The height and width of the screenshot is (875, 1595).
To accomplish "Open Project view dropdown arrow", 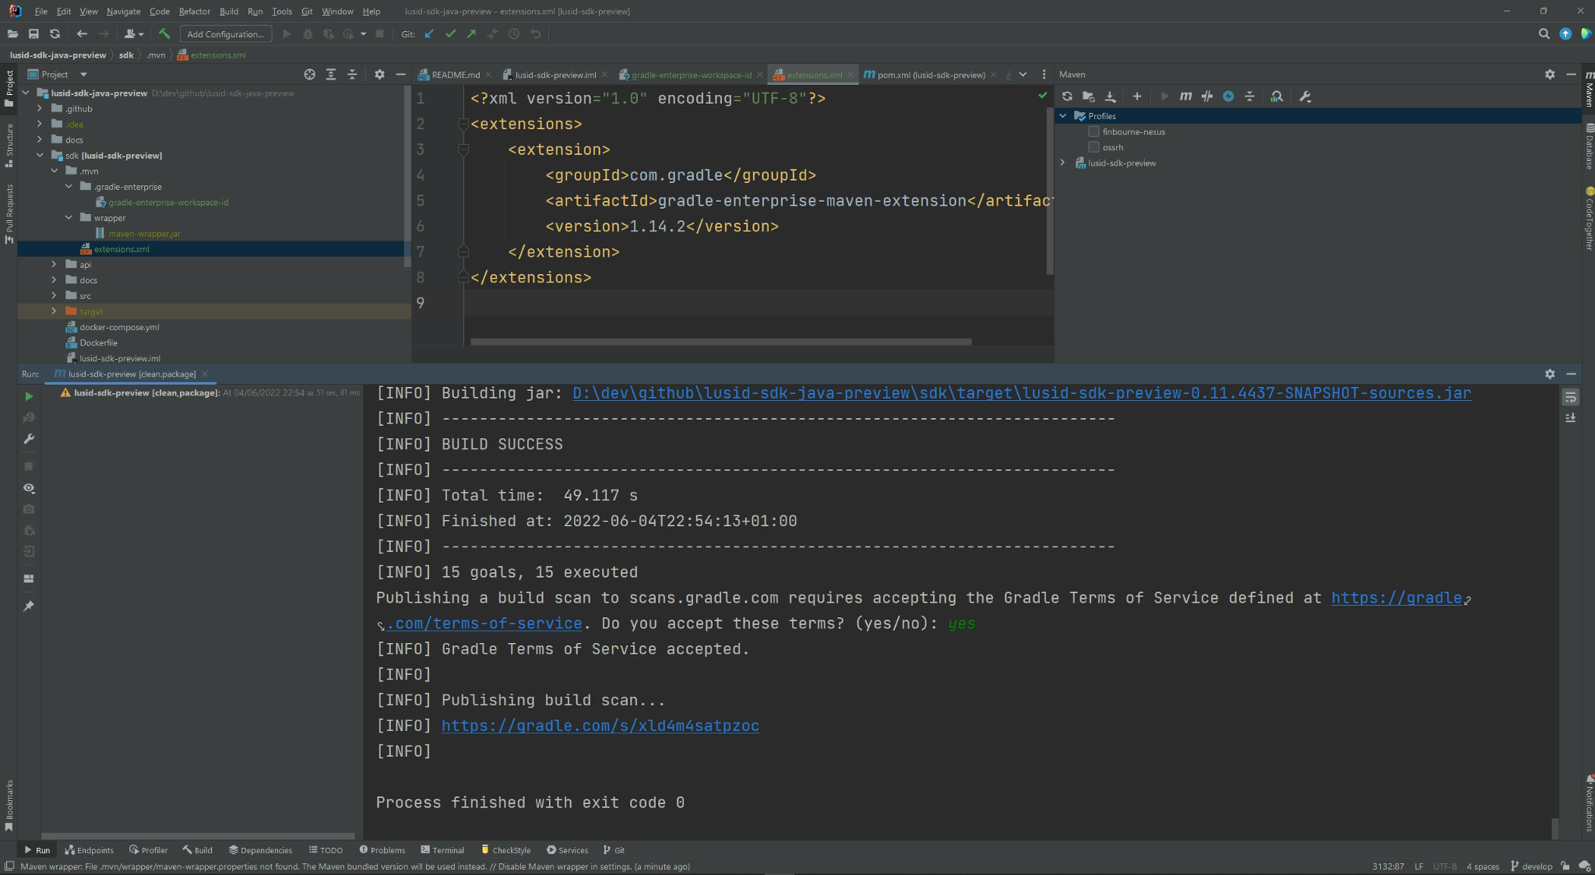I will (x=84, y=74).
